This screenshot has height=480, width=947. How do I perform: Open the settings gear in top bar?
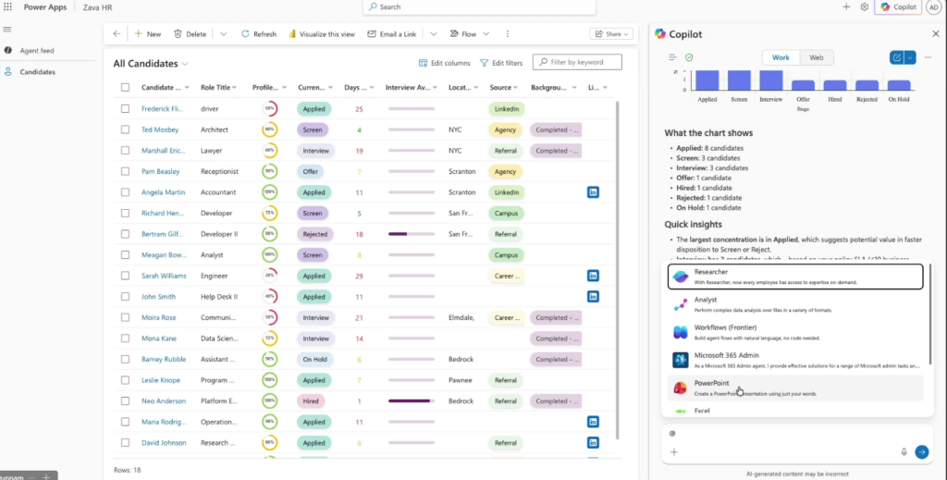pyautogui.click(x=864, y=6)
